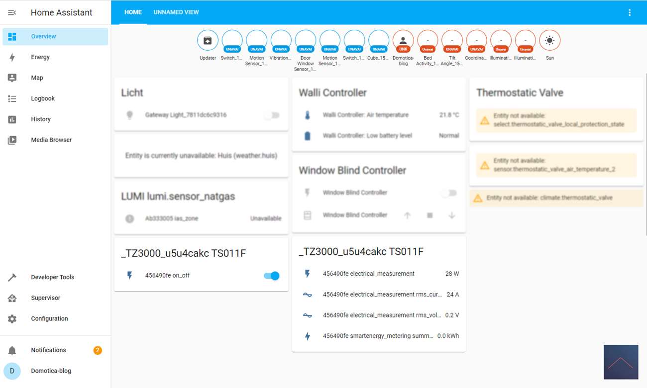Screen dimensions: 647x388
Task: Raise the Window Blind with up arrow
Action: point(407,215)
